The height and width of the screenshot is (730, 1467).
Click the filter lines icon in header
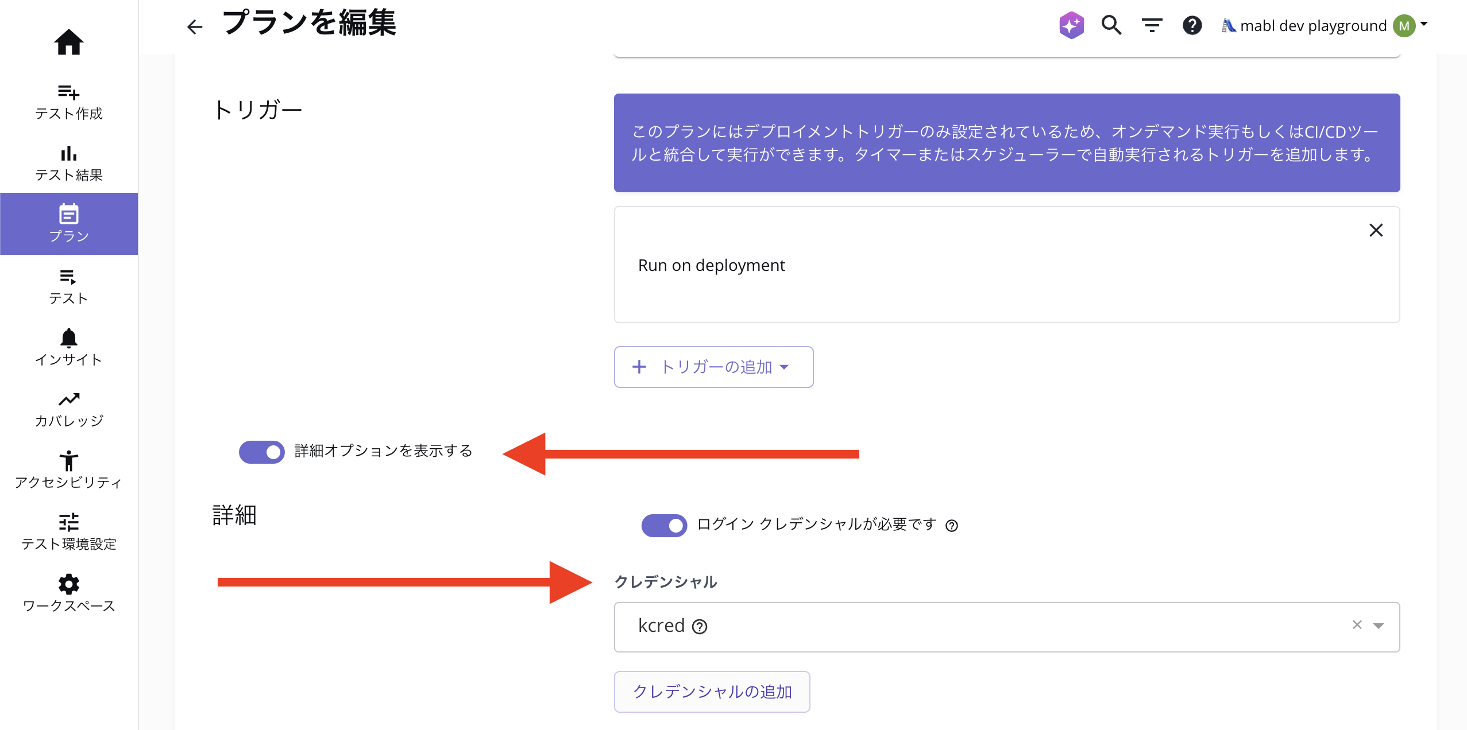[x=1152, y=25]
